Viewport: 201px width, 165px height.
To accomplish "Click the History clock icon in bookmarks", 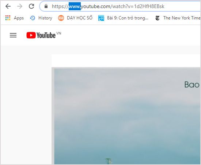I will [33, 18].
